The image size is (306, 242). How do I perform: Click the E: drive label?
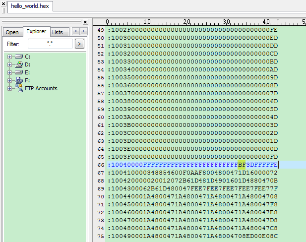27,72
